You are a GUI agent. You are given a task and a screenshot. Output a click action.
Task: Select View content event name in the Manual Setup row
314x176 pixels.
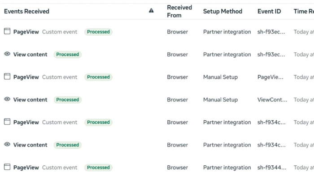30,100
